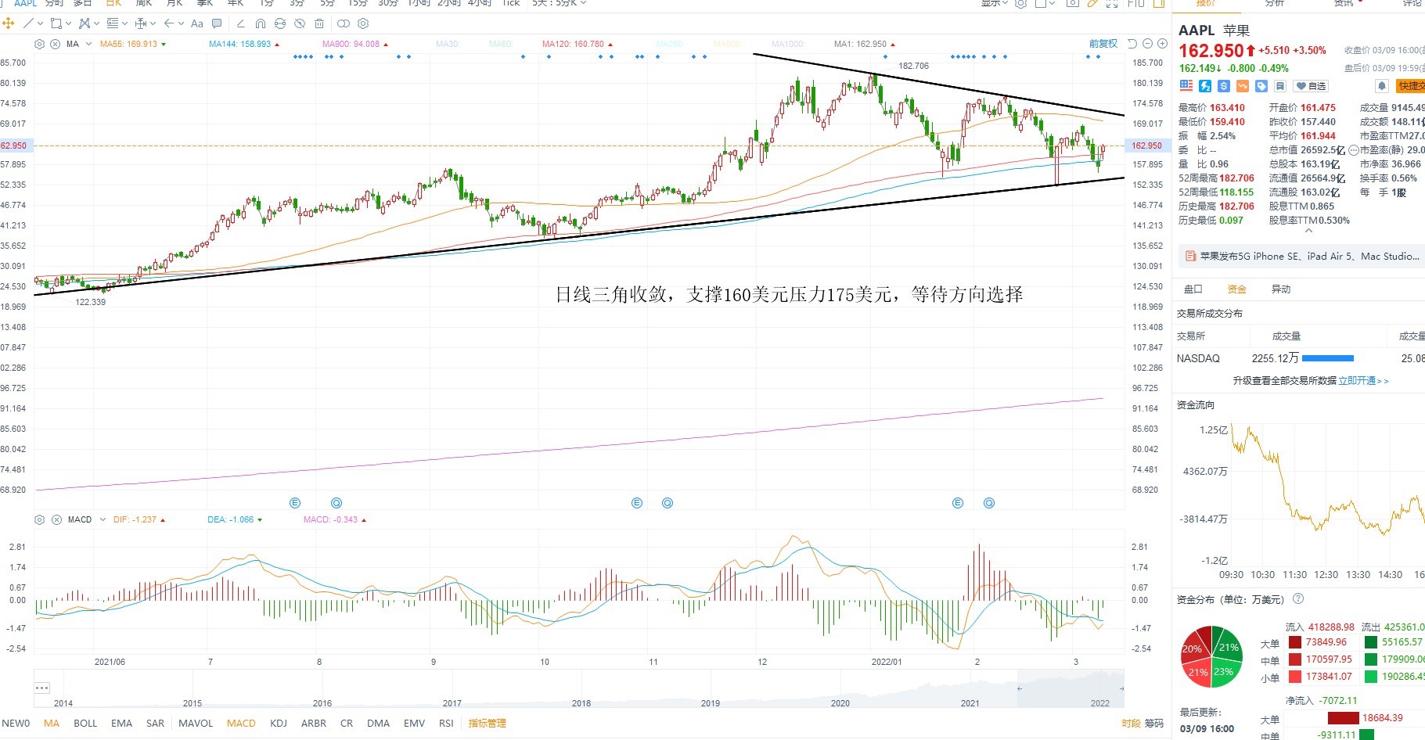Select the Fibonacci lines tool
This screenshot has height=740, width=1425.
pyautogui.click(x=113, y=23)
